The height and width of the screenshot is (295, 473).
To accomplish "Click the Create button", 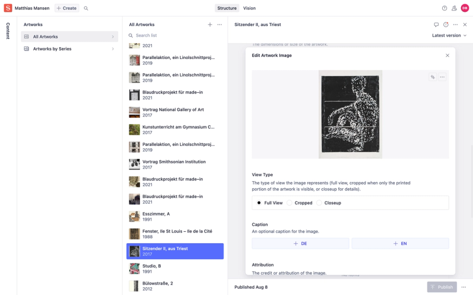I will (67, 8).
